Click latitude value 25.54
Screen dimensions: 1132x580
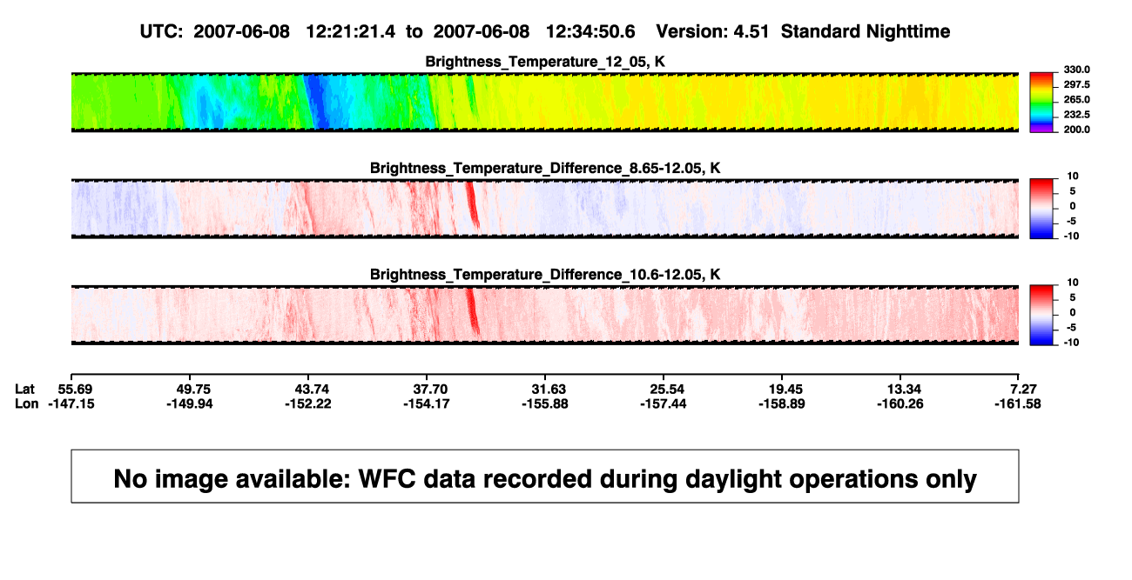click(667, 389)
